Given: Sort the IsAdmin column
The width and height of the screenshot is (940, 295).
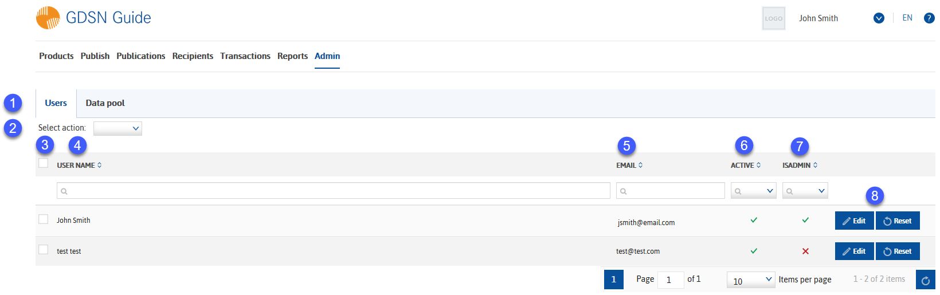Looking at the screenshot, I should tap(816, 165).
